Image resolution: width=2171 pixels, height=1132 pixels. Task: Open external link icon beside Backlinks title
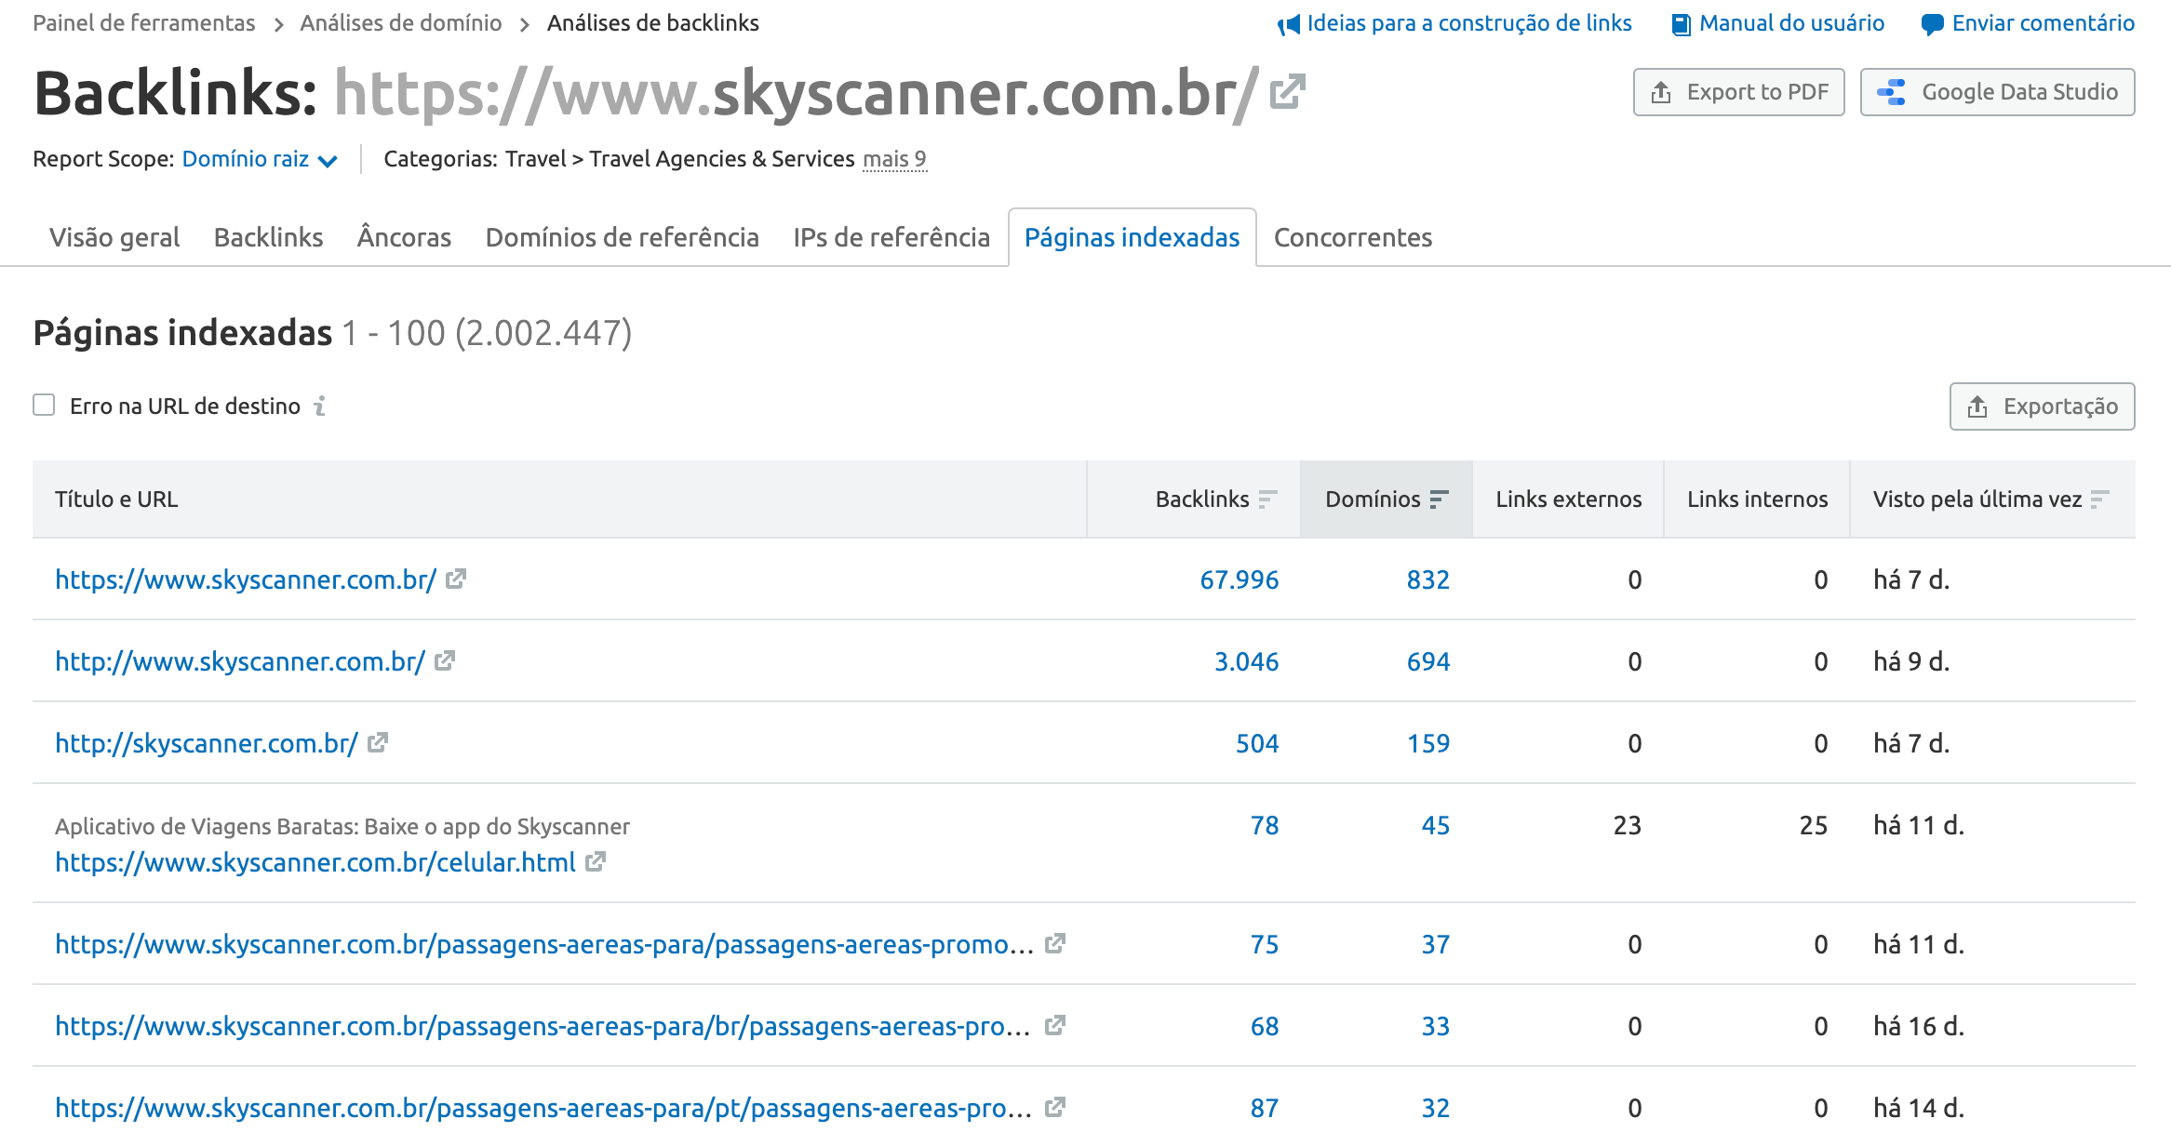(1288, 91)
